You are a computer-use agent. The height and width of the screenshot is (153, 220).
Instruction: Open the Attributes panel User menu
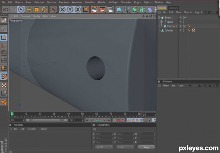[x=181, y=86]
